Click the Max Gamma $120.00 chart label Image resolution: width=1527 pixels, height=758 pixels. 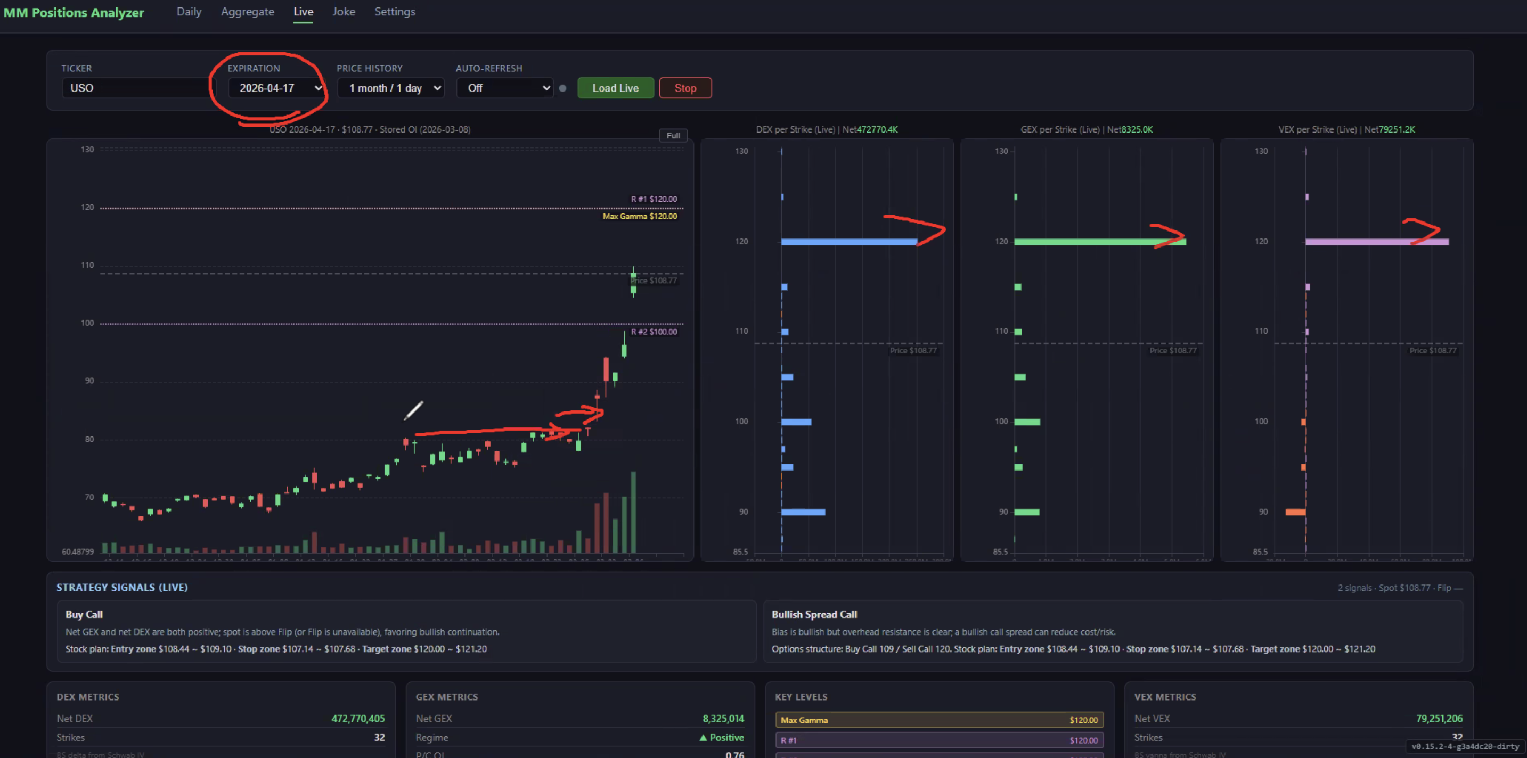pos(640,216)
